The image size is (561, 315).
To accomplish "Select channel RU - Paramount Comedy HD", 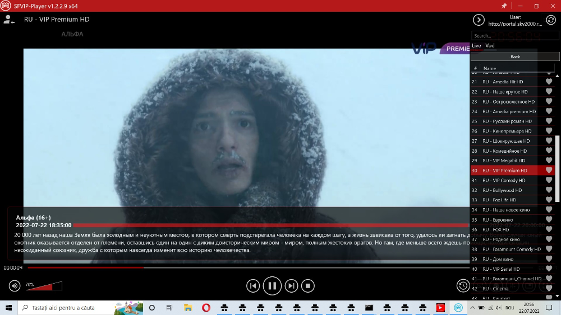I will [512, 249].
